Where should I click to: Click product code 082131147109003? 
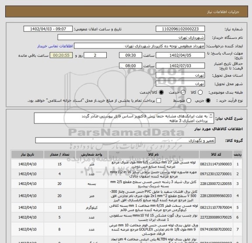pyautogui.click(x=216, y=164)
